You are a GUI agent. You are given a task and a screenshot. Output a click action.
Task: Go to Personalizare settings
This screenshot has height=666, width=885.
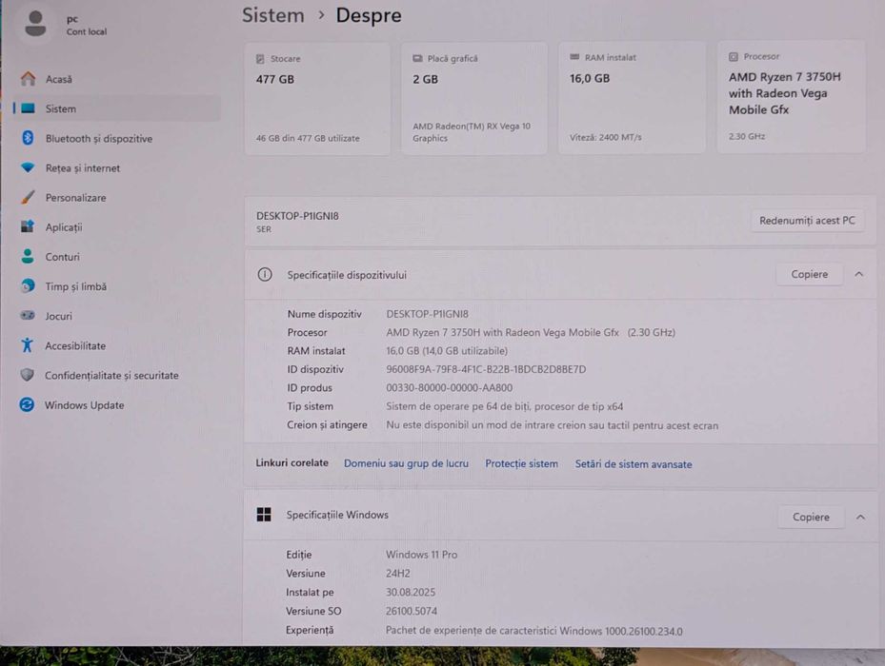click(x=117, y=197)
